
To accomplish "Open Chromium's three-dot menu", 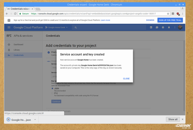I will [x=183, y=14].
